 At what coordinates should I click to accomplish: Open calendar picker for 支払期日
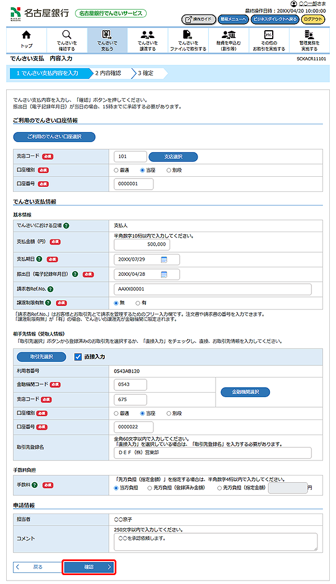tap(164, 260)
